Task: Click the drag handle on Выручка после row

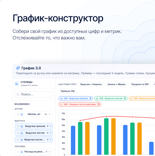Action: 18,140
